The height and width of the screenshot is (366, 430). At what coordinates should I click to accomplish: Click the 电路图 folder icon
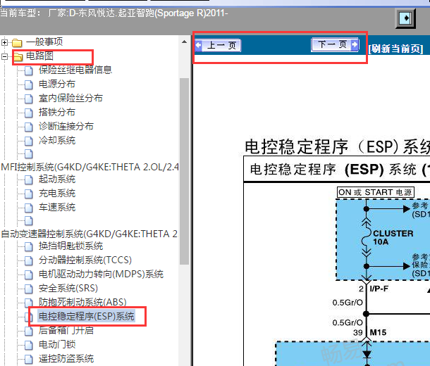(18, 57)
